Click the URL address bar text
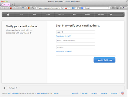Viewport: 128px width, 97px height. 51,8
